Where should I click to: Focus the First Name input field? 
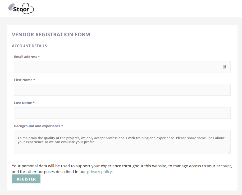[x=122, y=90]
